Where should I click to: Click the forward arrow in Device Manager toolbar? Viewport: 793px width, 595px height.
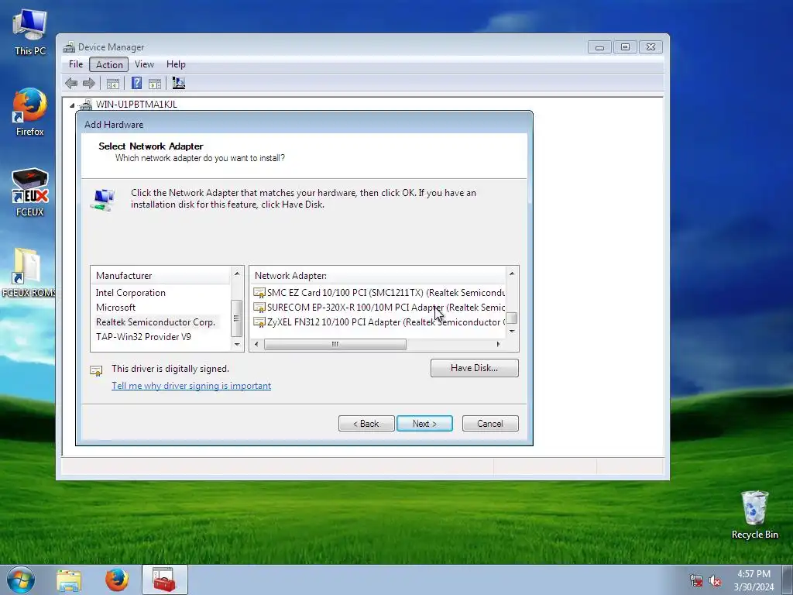(88, 84)
